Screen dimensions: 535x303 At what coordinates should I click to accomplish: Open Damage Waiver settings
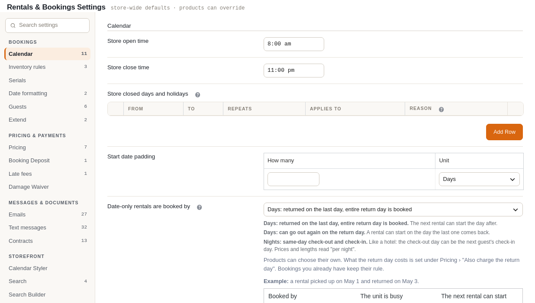[48, 187]
